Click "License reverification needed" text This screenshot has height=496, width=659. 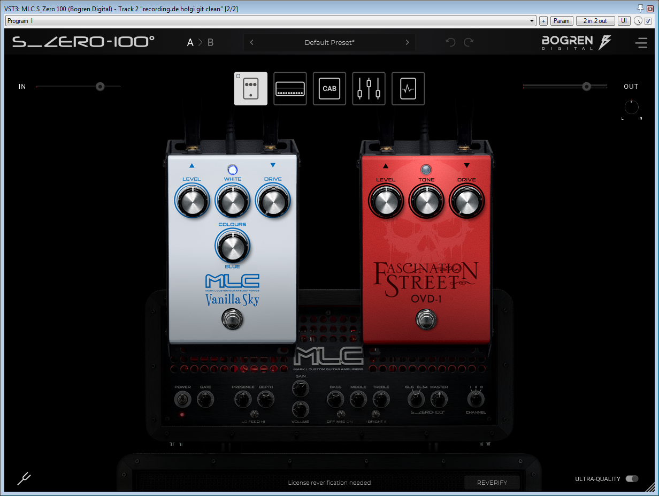click(x=329, y=483)
